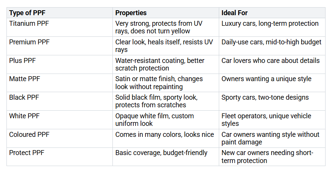Select the Matte PPF cell
Screen dimensions: 332x174
pos(25,79)
